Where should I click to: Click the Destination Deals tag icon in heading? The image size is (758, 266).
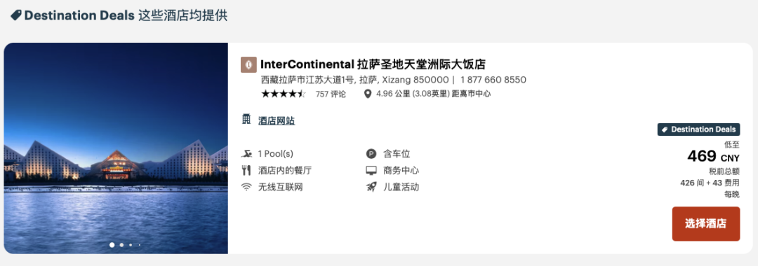16,16
